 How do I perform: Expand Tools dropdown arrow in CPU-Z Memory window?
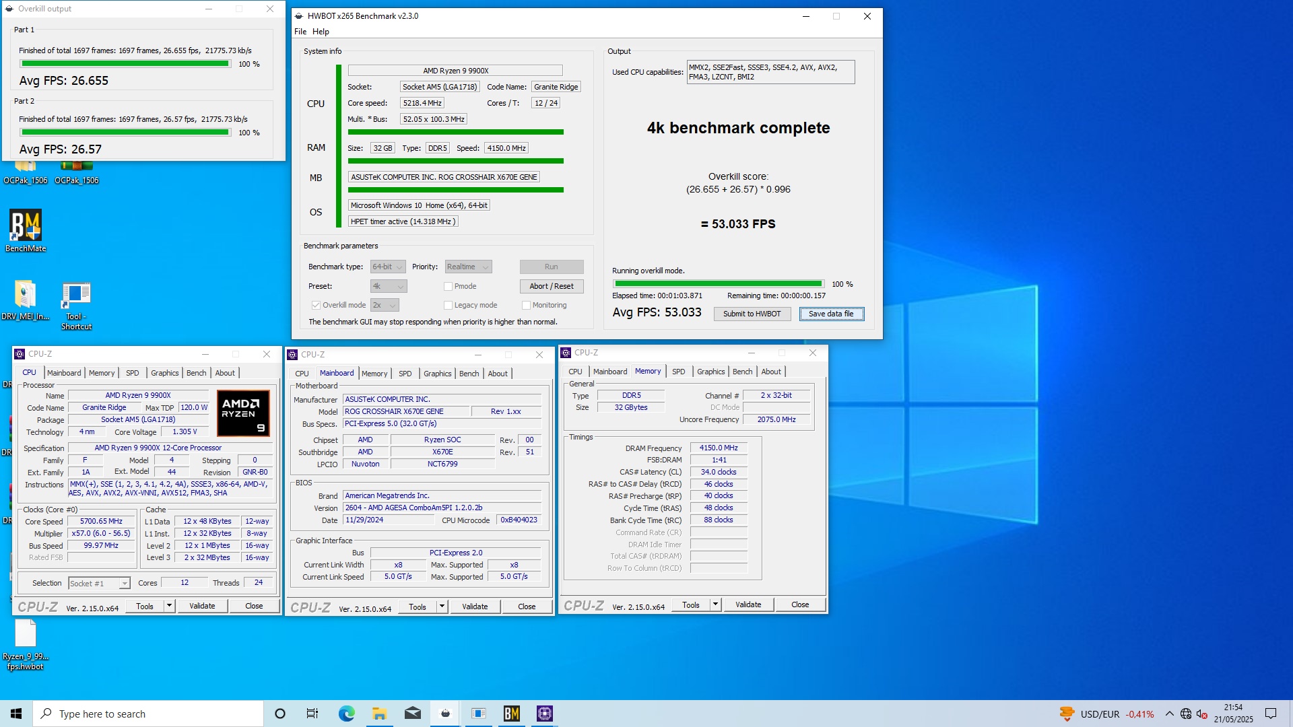pyautogui.click(x=715, y=604)
